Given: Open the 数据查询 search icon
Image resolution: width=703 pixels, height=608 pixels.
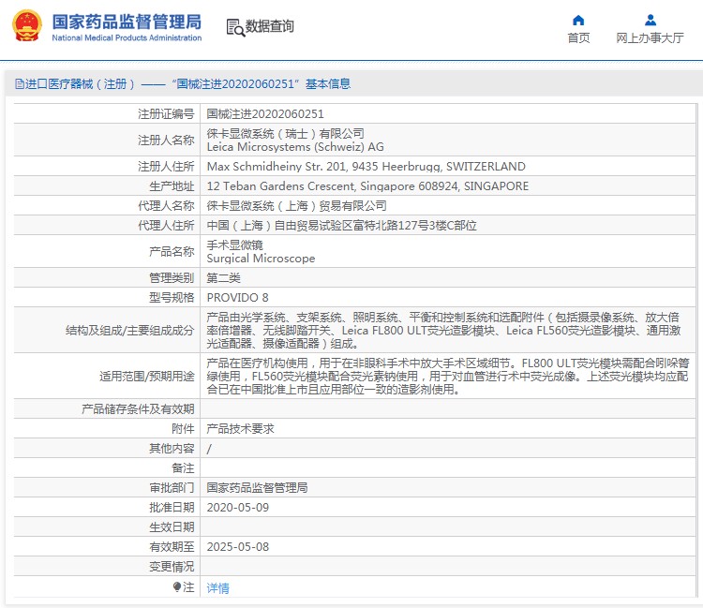Looking at the screenshot, I should coord(235,27).
